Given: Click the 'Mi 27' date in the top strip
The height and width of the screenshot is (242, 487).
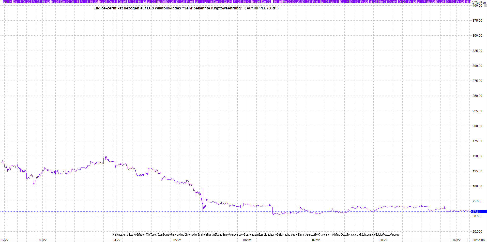Looking at the screenshot, I should [374, 2].
